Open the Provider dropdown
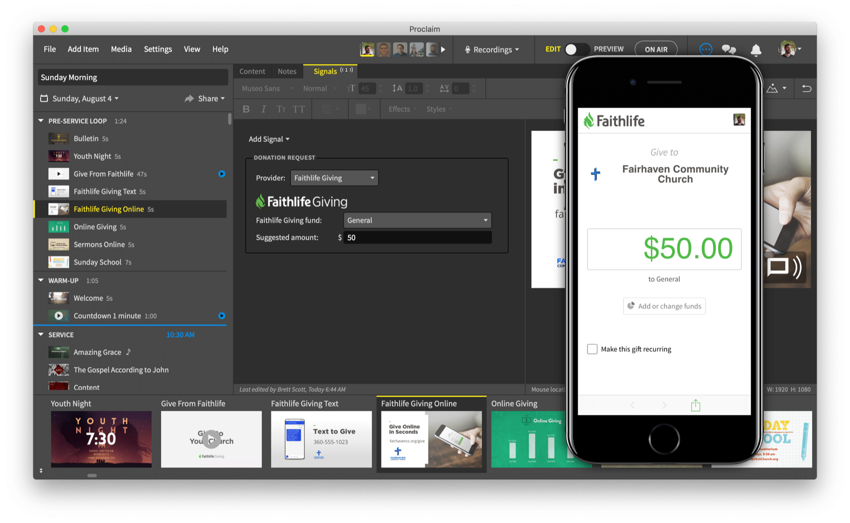 [334, 178]
